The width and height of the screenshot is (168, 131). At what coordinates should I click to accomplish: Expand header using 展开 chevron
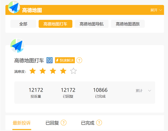click(x=156, y=10)
